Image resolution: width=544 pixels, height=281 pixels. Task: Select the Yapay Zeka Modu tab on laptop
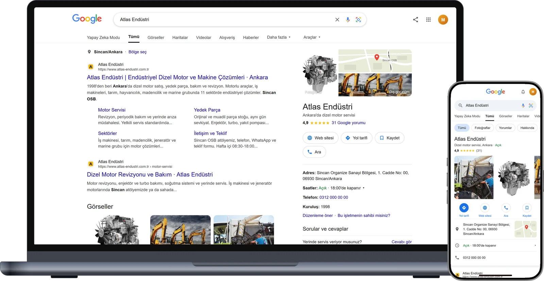click(x=103, y=38)
